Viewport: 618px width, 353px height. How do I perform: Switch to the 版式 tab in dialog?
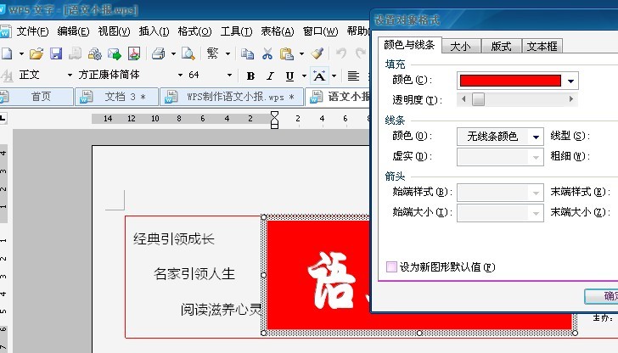point(501,46)
